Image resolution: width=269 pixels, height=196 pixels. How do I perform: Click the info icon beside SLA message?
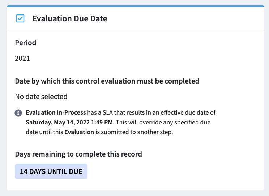[x=18, y=113]
